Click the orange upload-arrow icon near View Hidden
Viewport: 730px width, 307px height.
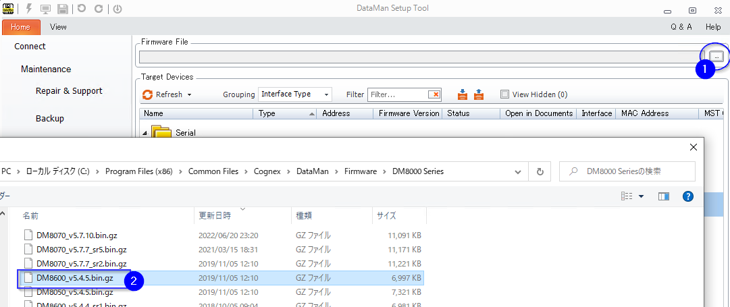(479, 94)
